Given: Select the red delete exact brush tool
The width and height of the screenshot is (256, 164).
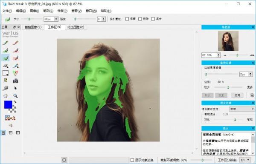Looking at the screenshot, I should coord(15,43).
